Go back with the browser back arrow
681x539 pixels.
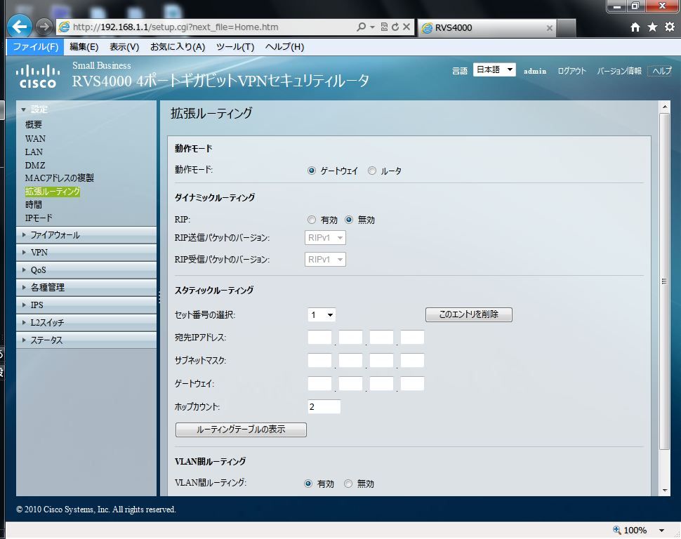click(x=20, y=27)
